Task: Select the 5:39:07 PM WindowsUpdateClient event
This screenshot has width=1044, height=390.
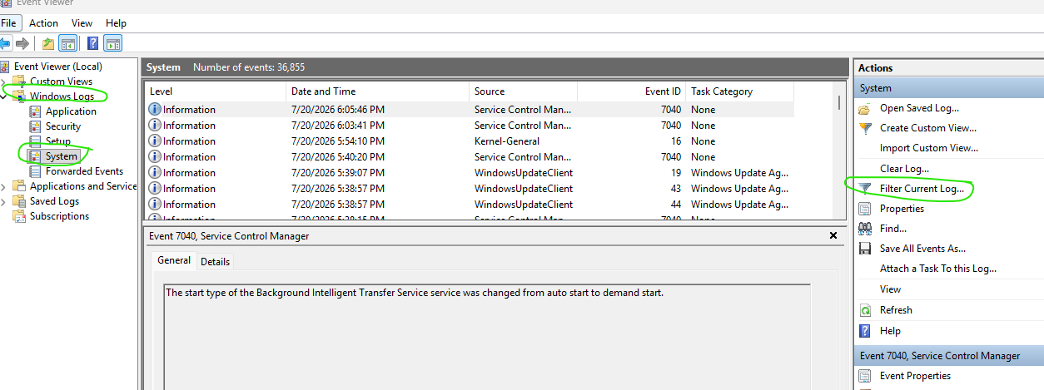Action: click(x=469, y=173)
